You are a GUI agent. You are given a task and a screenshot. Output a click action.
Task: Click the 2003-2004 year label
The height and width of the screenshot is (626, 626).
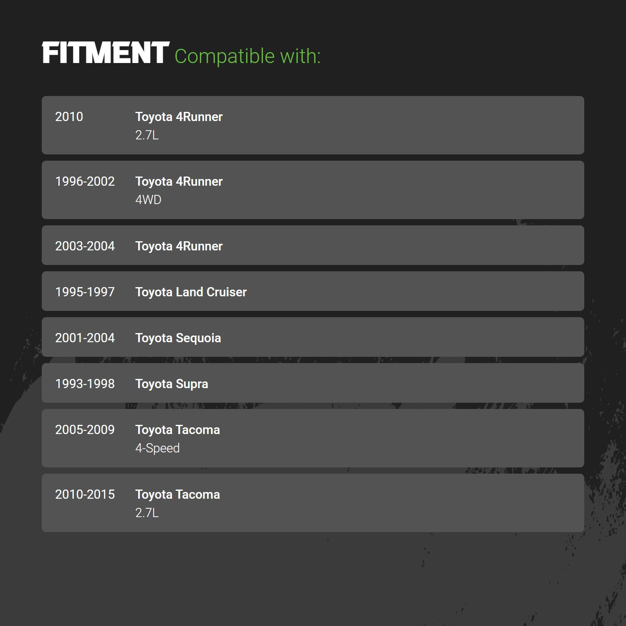pyautogui.click(x=85, y=246)
